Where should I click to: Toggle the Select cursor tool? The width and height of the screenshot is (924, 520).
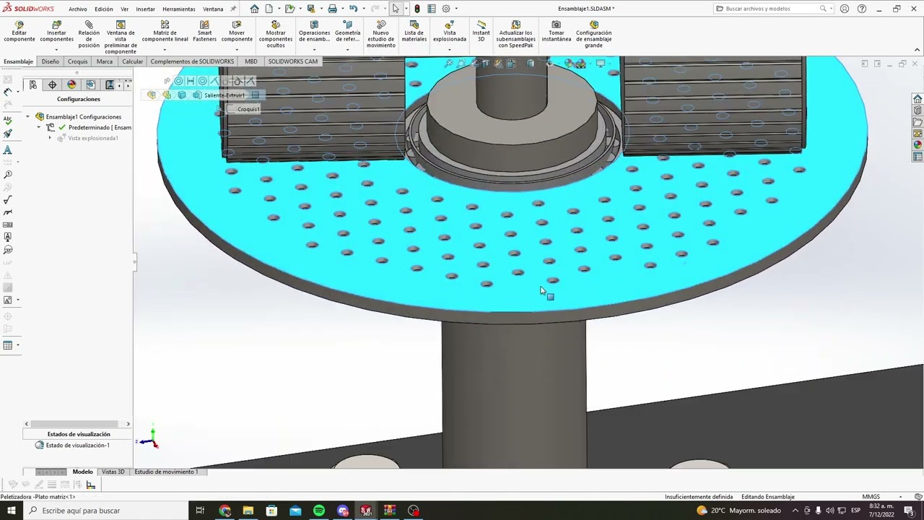point(396,9)
